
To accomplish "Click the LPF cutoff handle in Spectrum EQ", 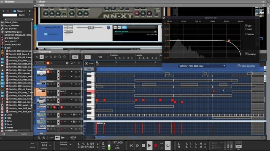I will click(229, 41).
